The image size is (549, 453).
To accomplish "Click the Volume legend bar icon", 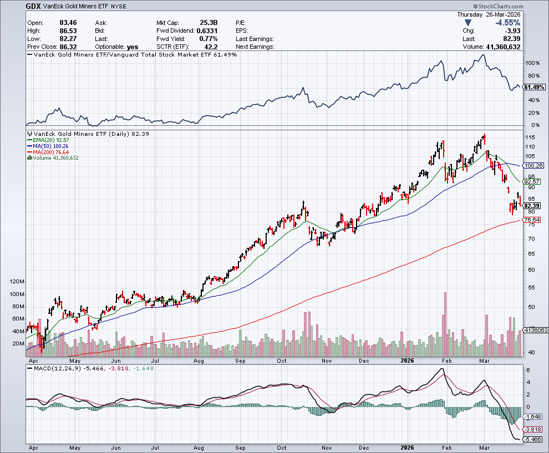I will coord(29,158).
